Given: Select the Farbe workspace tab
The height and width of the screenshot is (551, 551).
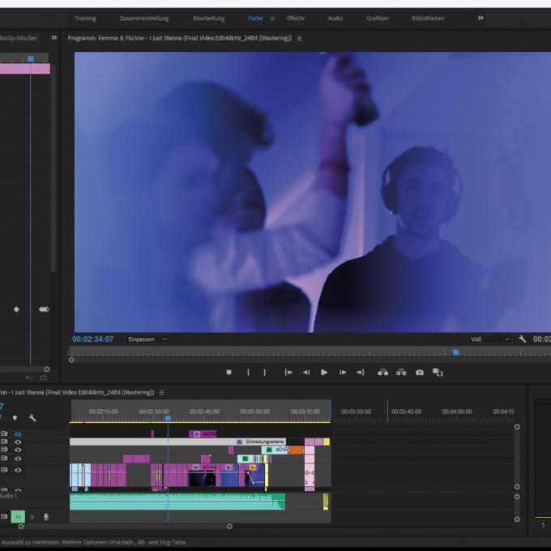Looking at the screenshot, I should [255, 19].
